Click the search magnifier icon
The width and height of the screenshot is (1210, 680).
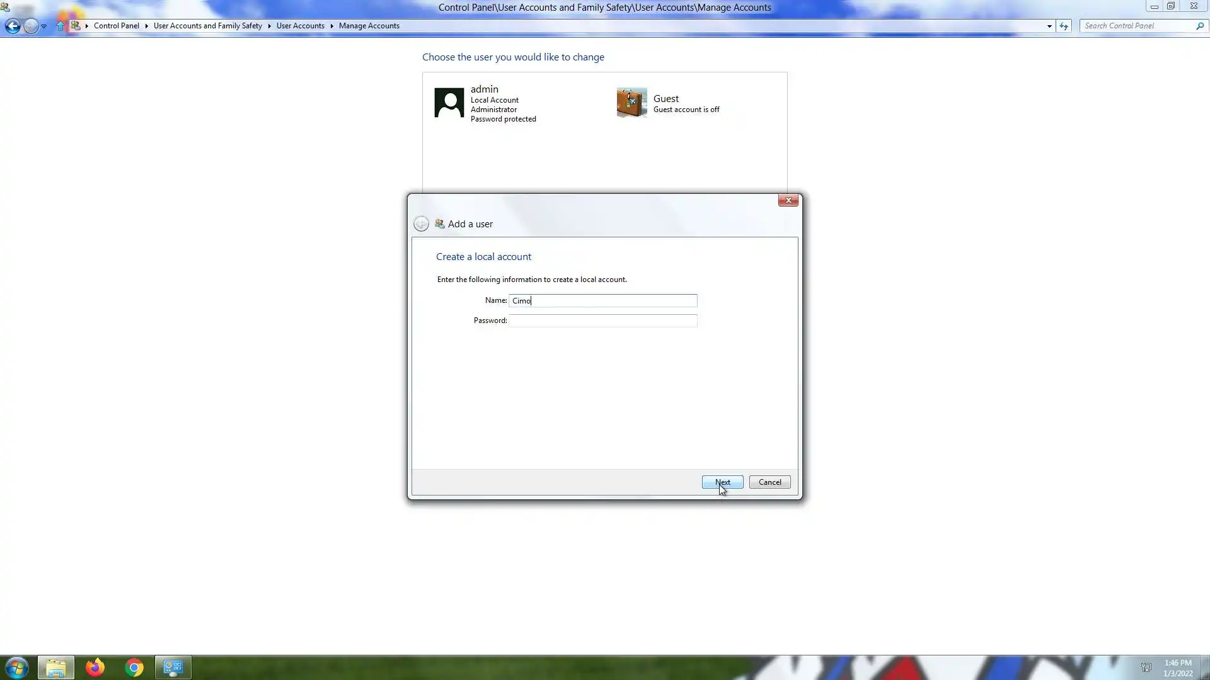1199,26
